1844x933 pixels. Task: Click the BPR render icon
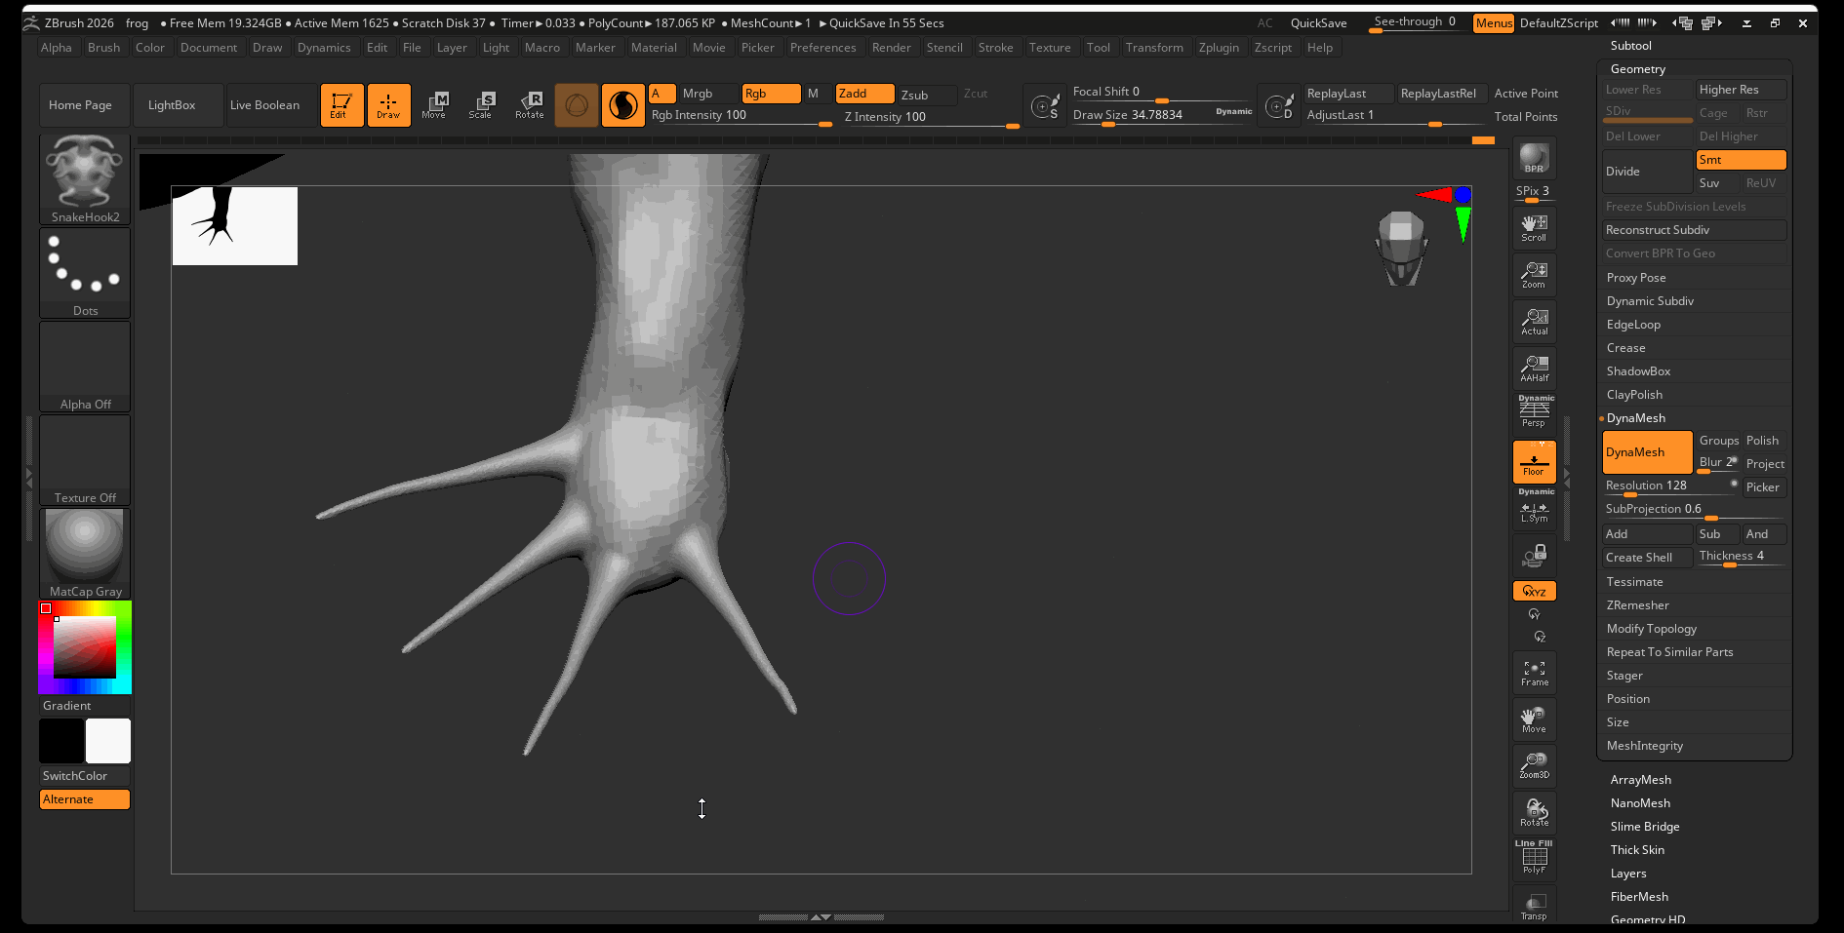(x=1534, y=159)
